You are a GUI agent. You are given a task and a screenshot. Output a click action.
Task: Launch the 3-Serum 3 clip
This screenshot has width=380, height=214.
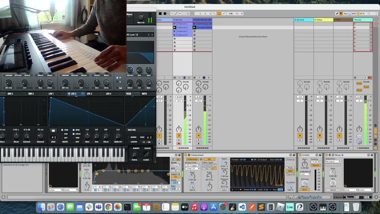pyautogui.click(x=175, y=31)
